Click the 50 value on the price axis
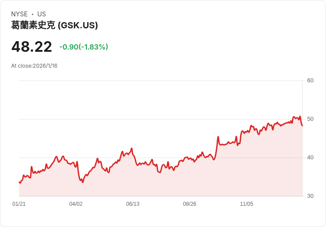Image resolution: width=326 pixels, height=227 pixels. point(310,119)
